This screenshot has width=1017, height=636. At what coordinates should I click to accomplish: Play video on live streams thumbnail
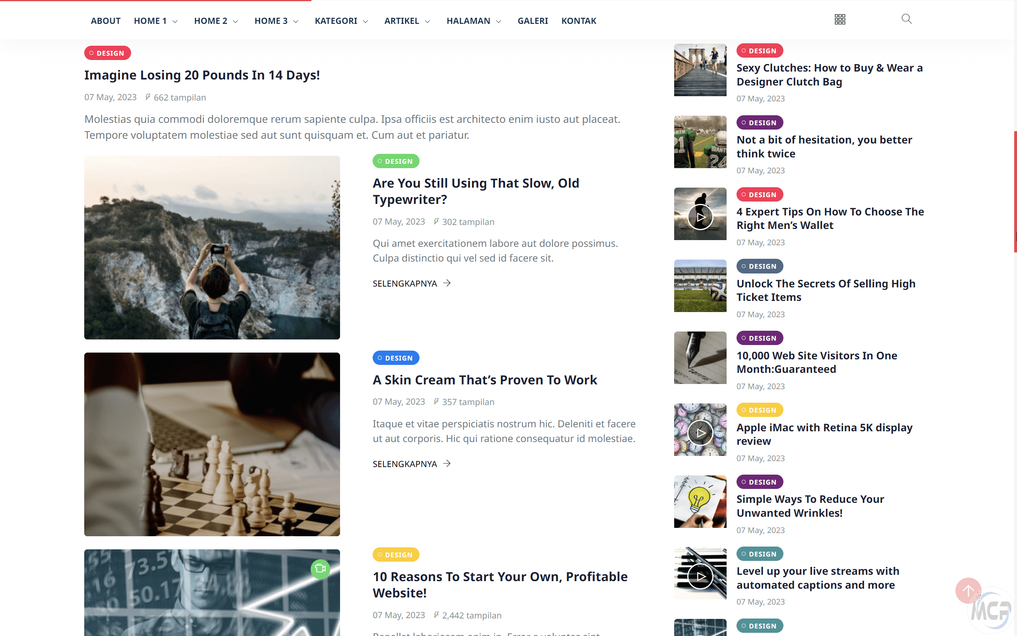[700, 576]
